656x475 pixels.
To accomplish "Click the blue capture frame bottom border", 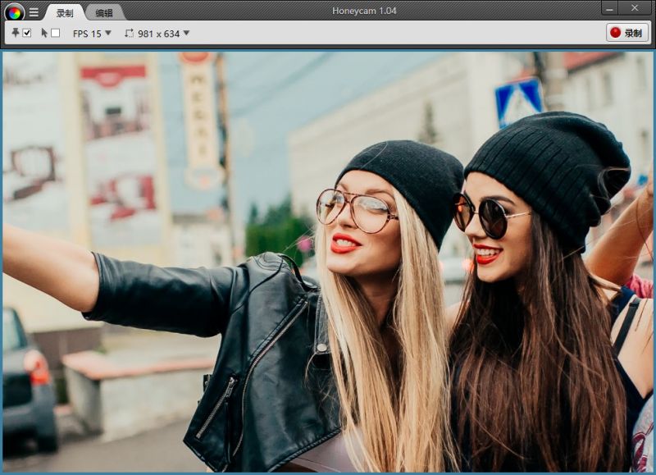I will pyautogui.click(x=328, y=473).
